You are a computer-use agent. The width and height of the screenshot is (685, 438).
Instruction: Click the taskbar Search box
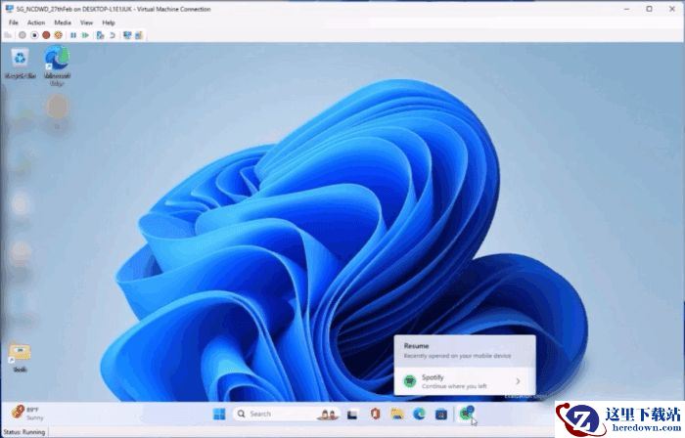tap(269, 414)
